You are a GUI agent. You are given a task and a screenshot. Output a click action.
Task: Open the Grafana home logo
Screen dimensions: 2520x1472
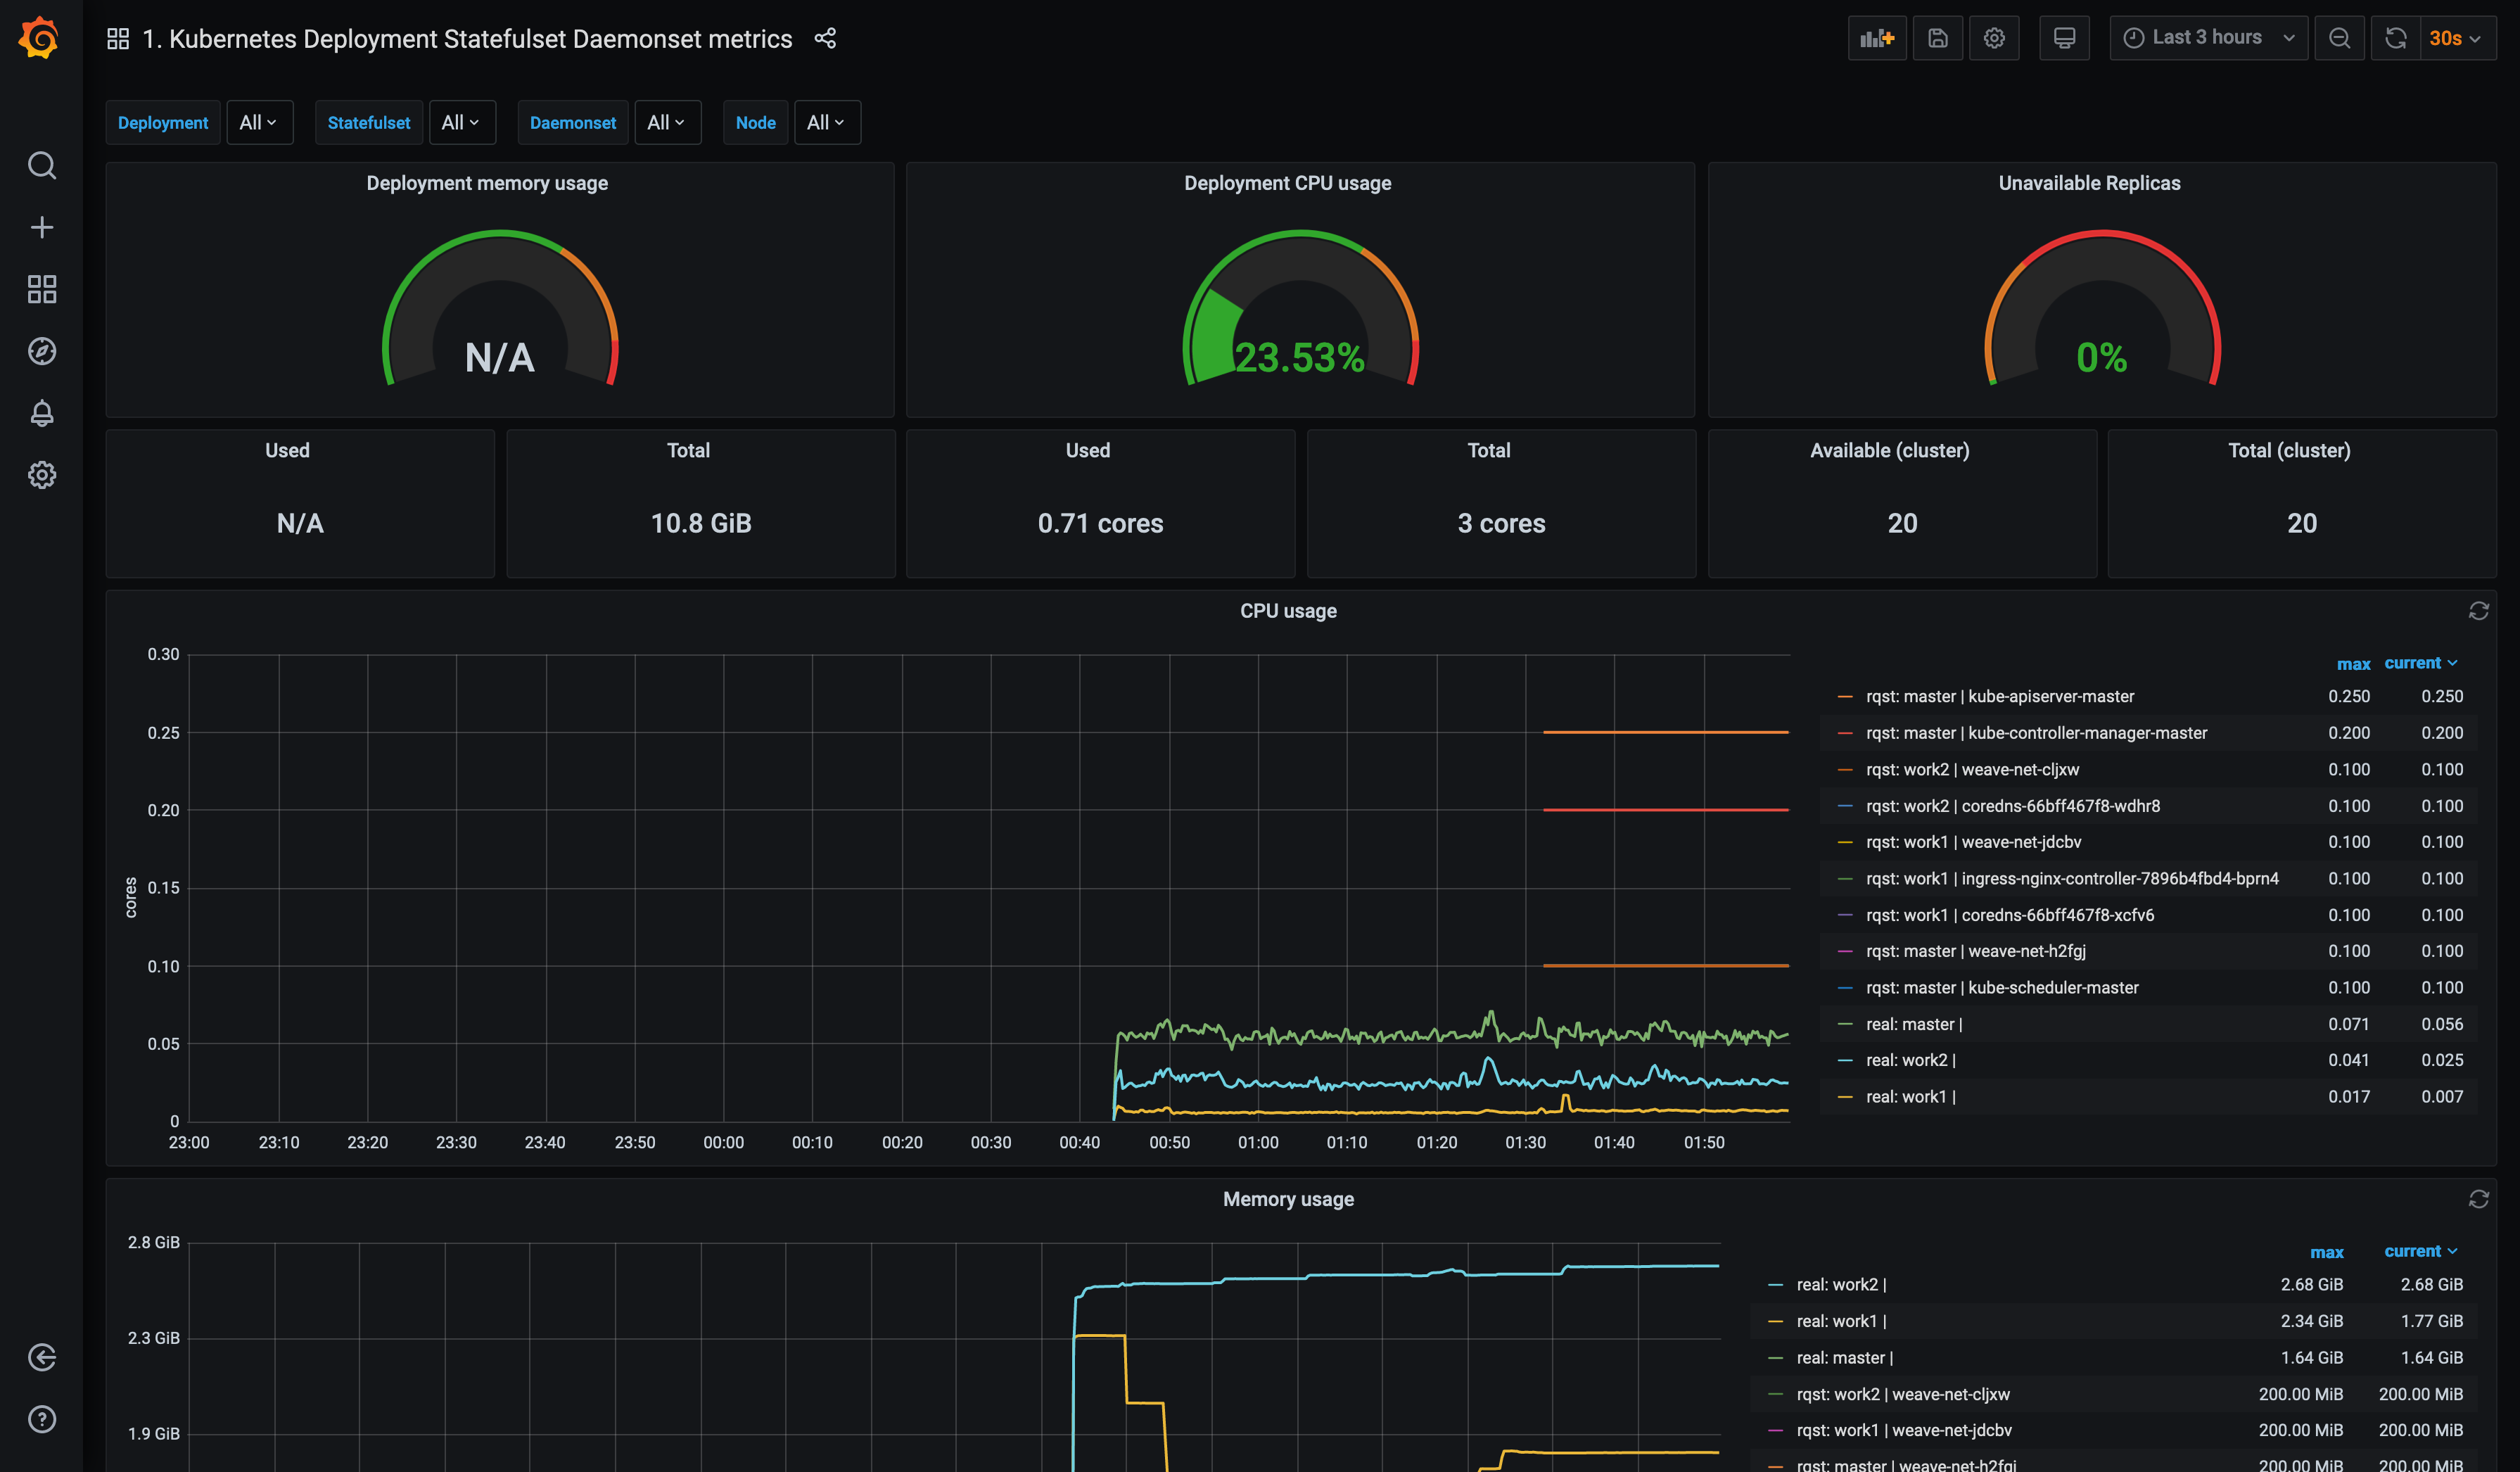[40, 38]
